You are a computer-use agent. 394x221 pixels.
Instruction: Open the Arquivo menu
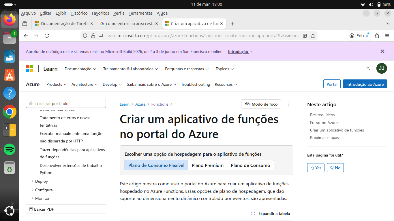tap(29, 13)
